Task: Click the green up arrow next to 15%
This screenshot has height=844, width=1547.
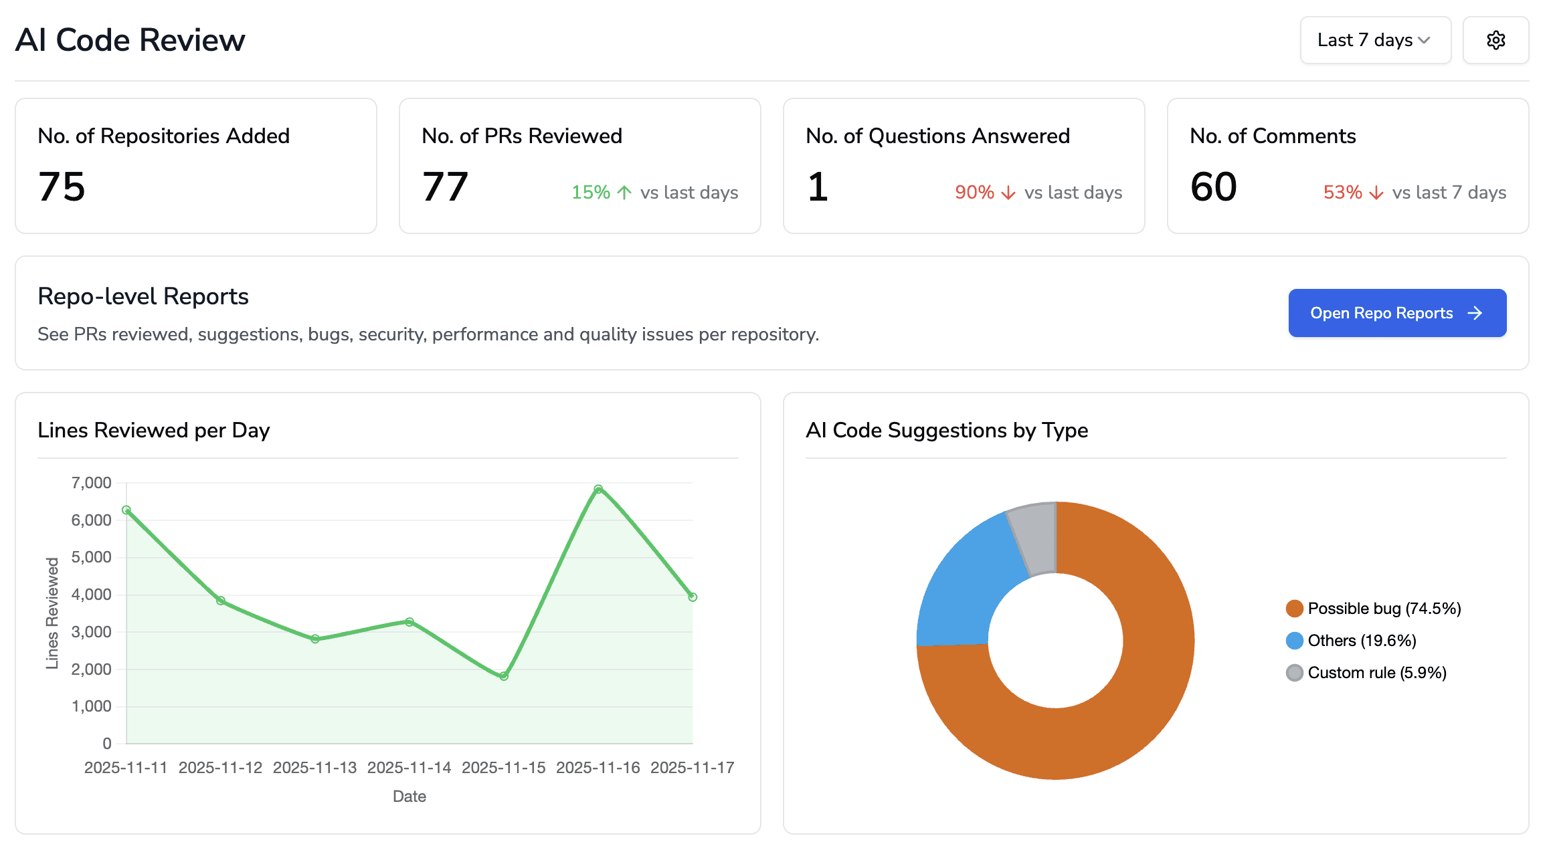Action: coord(624,193)
